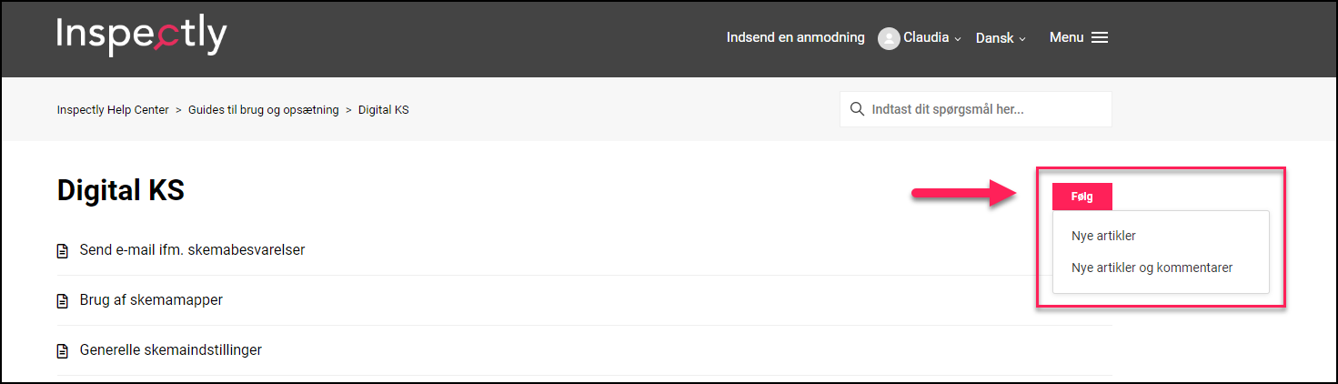The image size is (1338, 384).
Task: Open Brug af skemamapper article
Action: tap(151, 299)
